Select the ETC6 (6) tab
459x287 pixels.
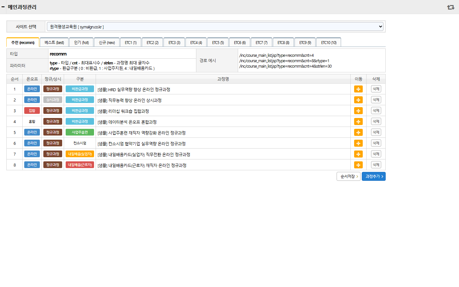pyautogui.click(x=240, y=42)
